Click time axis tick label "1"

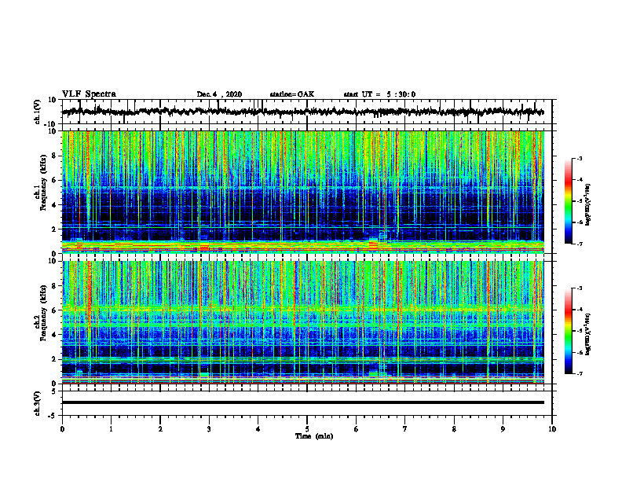click(111, 429)
